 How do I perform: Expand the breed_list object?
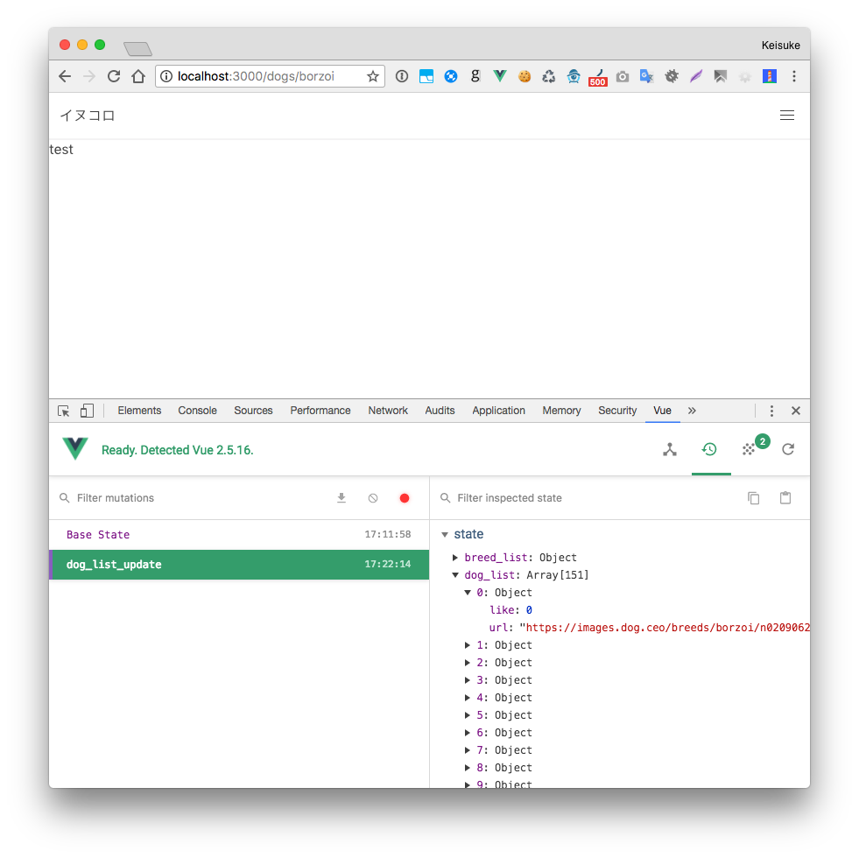[455, 557]
